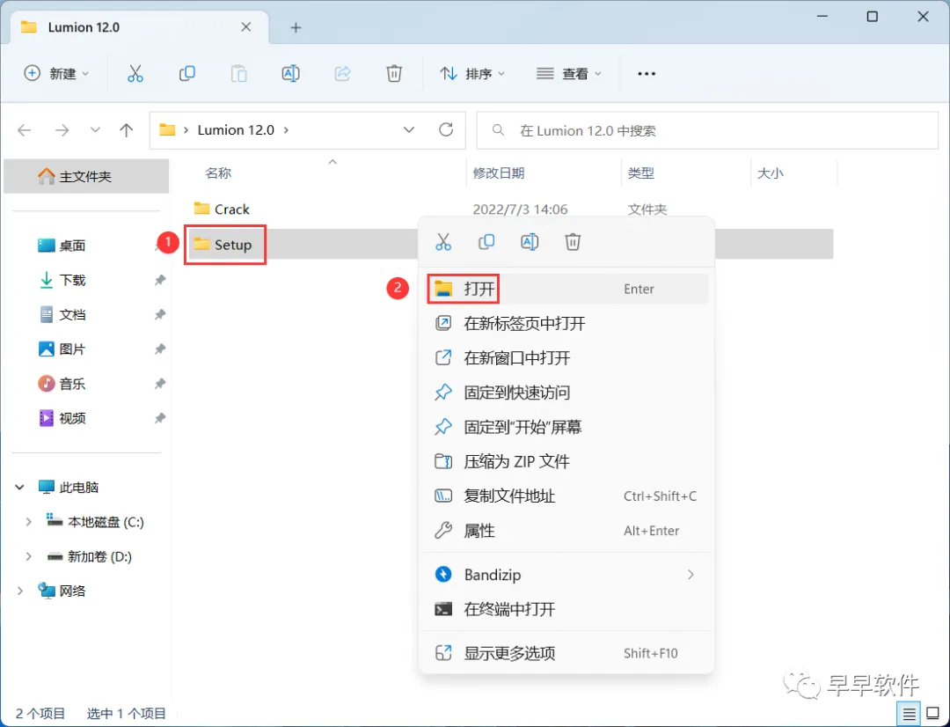Refresh the Lumion 12.0 folder view
950x727 pixels.
[446, 129]
